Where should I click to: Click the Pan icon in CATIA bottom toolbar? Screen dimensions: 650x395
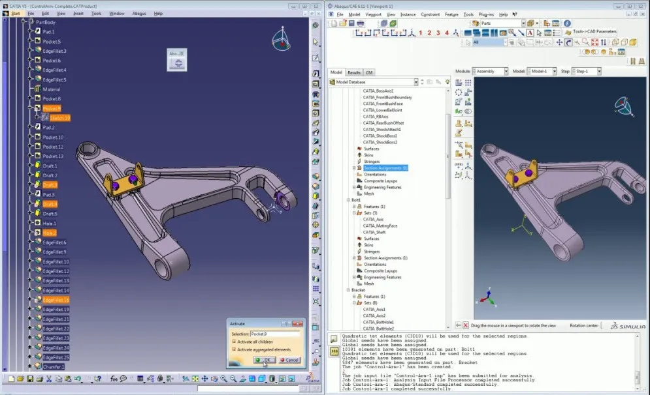coord(204,379)
